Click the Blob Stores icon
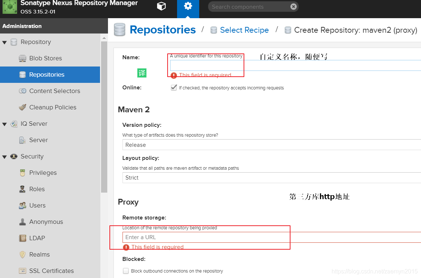 coord(23,58)
